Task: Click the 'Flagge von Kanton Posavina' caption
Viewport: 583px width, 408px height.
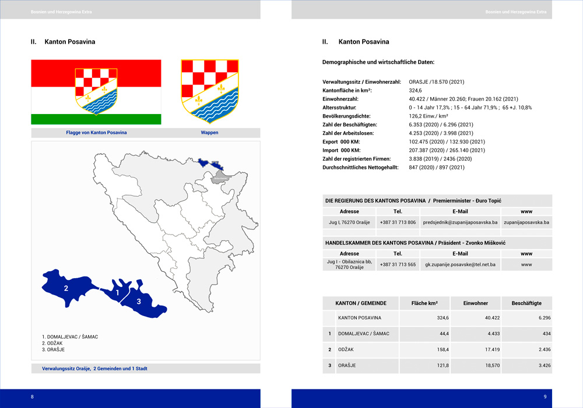Action: pyautogui.click(x=96, y=133)
